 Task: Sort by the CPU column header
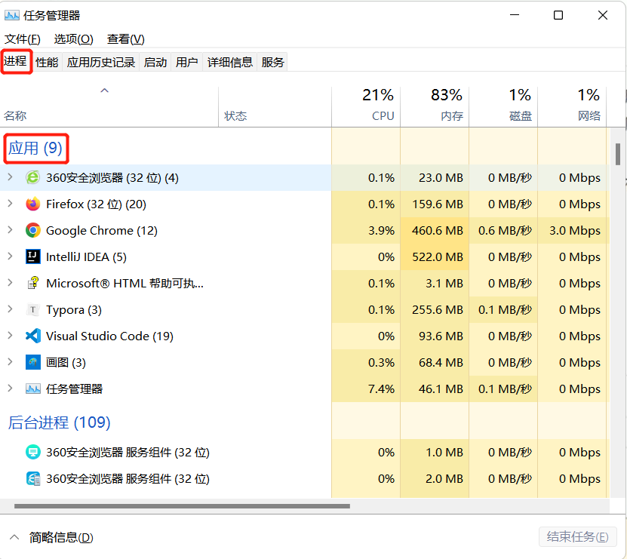[366, 106]
